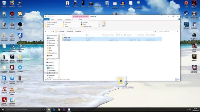Screen dimensions: 200x112
Task: Select Sound Effects in navigation pane
Action: pos(53,53)
